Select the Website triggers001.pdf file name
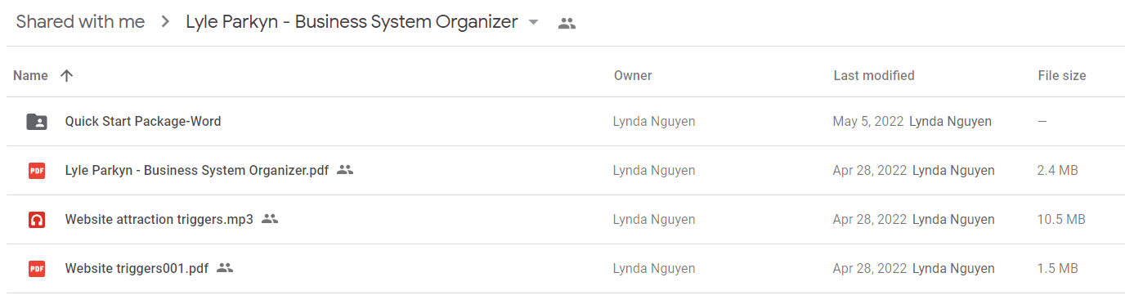This screenshot has width=1125, height=304. coord(137,268)
